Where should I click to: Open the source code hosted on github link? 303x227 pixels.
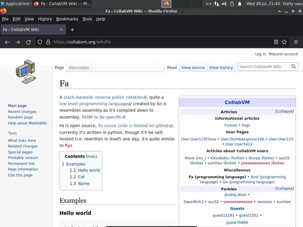[x=135, y=126]
